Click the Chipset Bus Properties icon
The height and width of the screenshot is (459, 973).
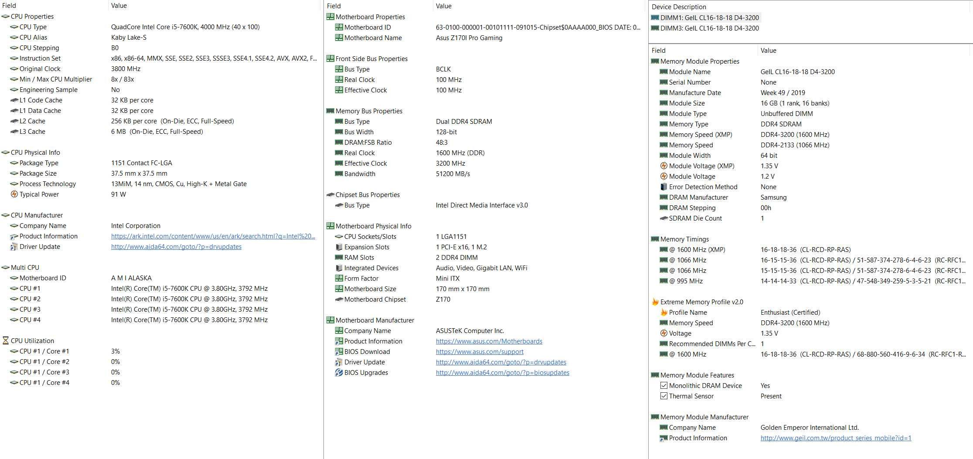pos(330,195)
